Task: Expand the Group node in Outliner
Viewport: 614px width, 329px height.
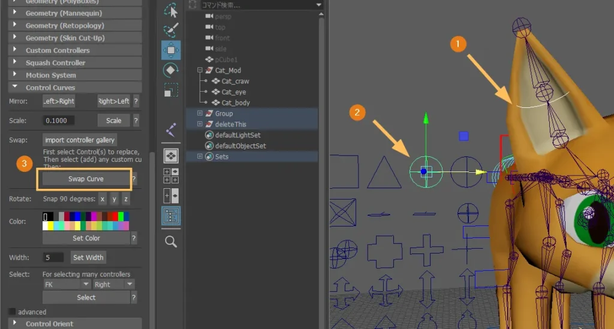Action: tap(200, 114)
